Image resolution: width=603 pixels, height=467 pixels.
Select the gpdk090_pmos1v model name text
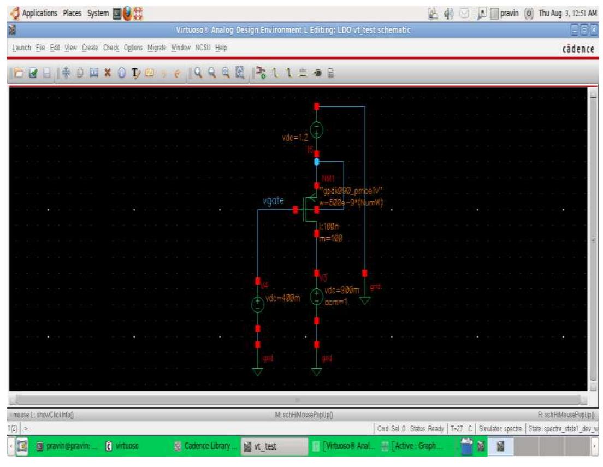point(350,191)
